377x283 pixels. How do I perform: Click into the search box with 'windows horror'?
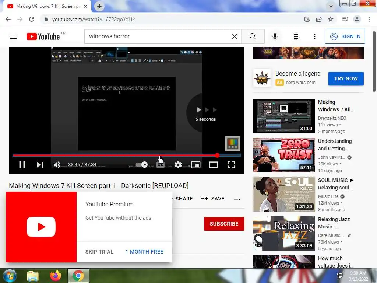(159, 36)
